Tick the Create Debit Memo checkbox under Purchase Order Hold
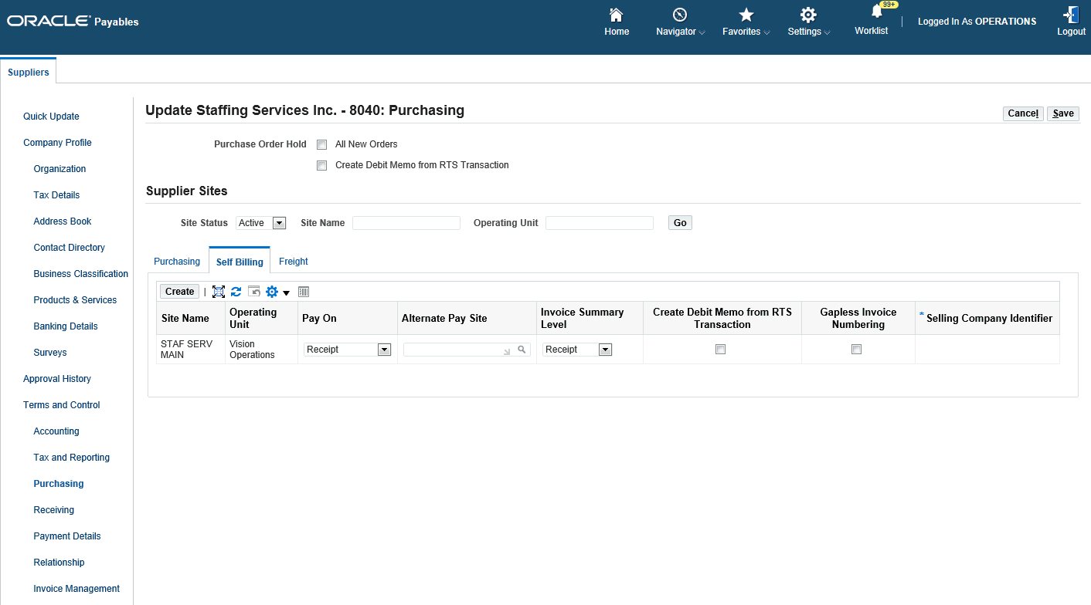The height and width of the screenshot is (605, 1091). tap(322, 165)
